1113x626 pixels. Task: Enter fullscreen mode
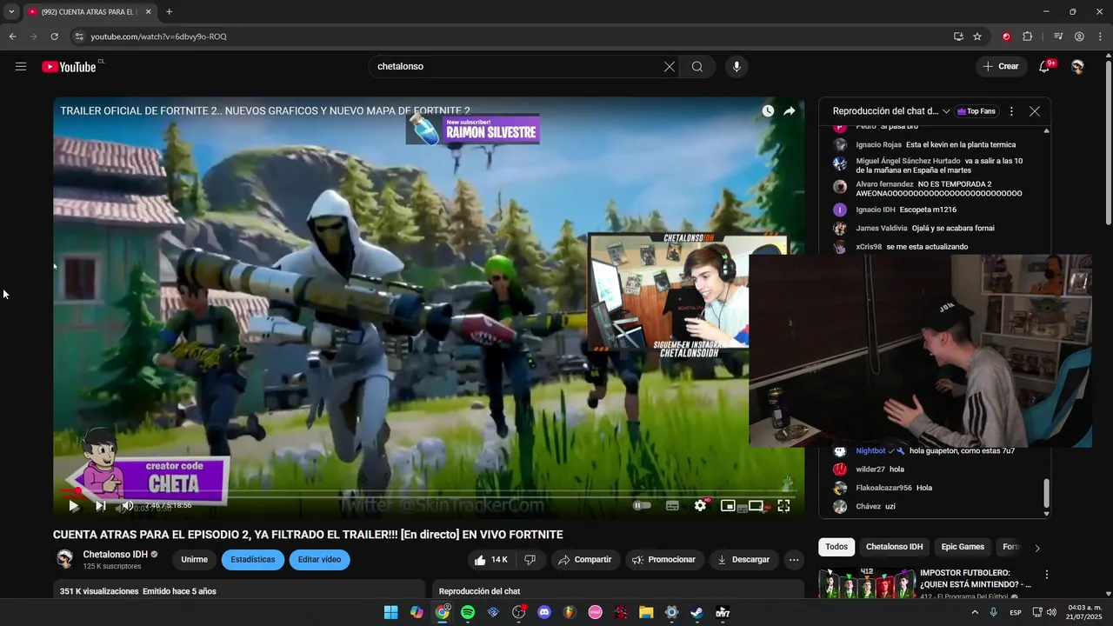click(783, 506)
